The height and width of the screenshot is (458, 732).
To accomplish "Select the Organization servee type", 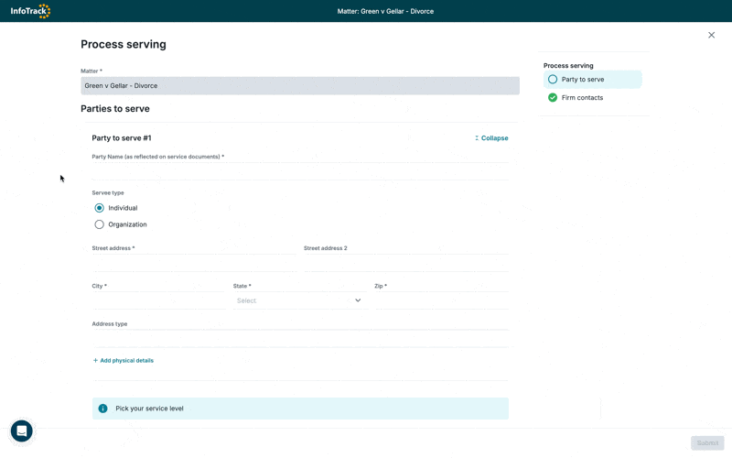I will [100, 224].
